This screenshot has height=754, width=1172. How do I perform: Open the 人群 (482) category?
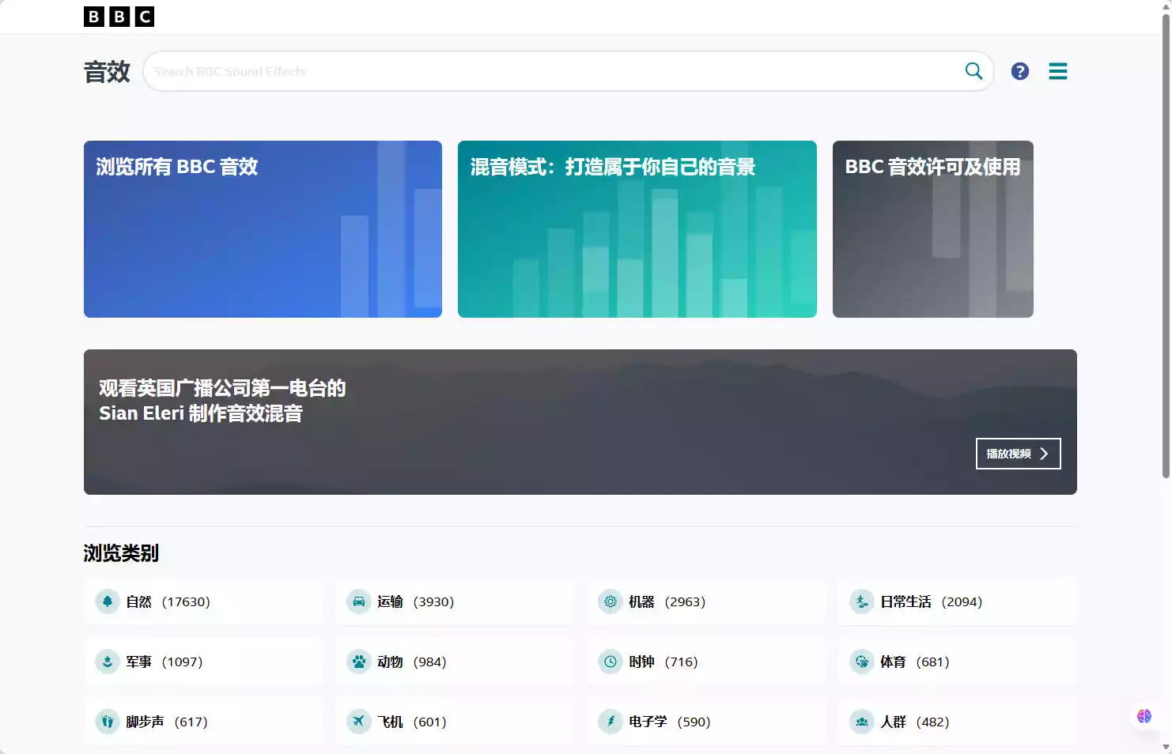pos(958,722)
